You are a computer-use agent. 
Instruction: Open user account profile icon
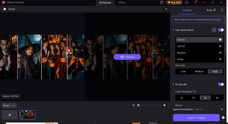click(x=187, y=2)
